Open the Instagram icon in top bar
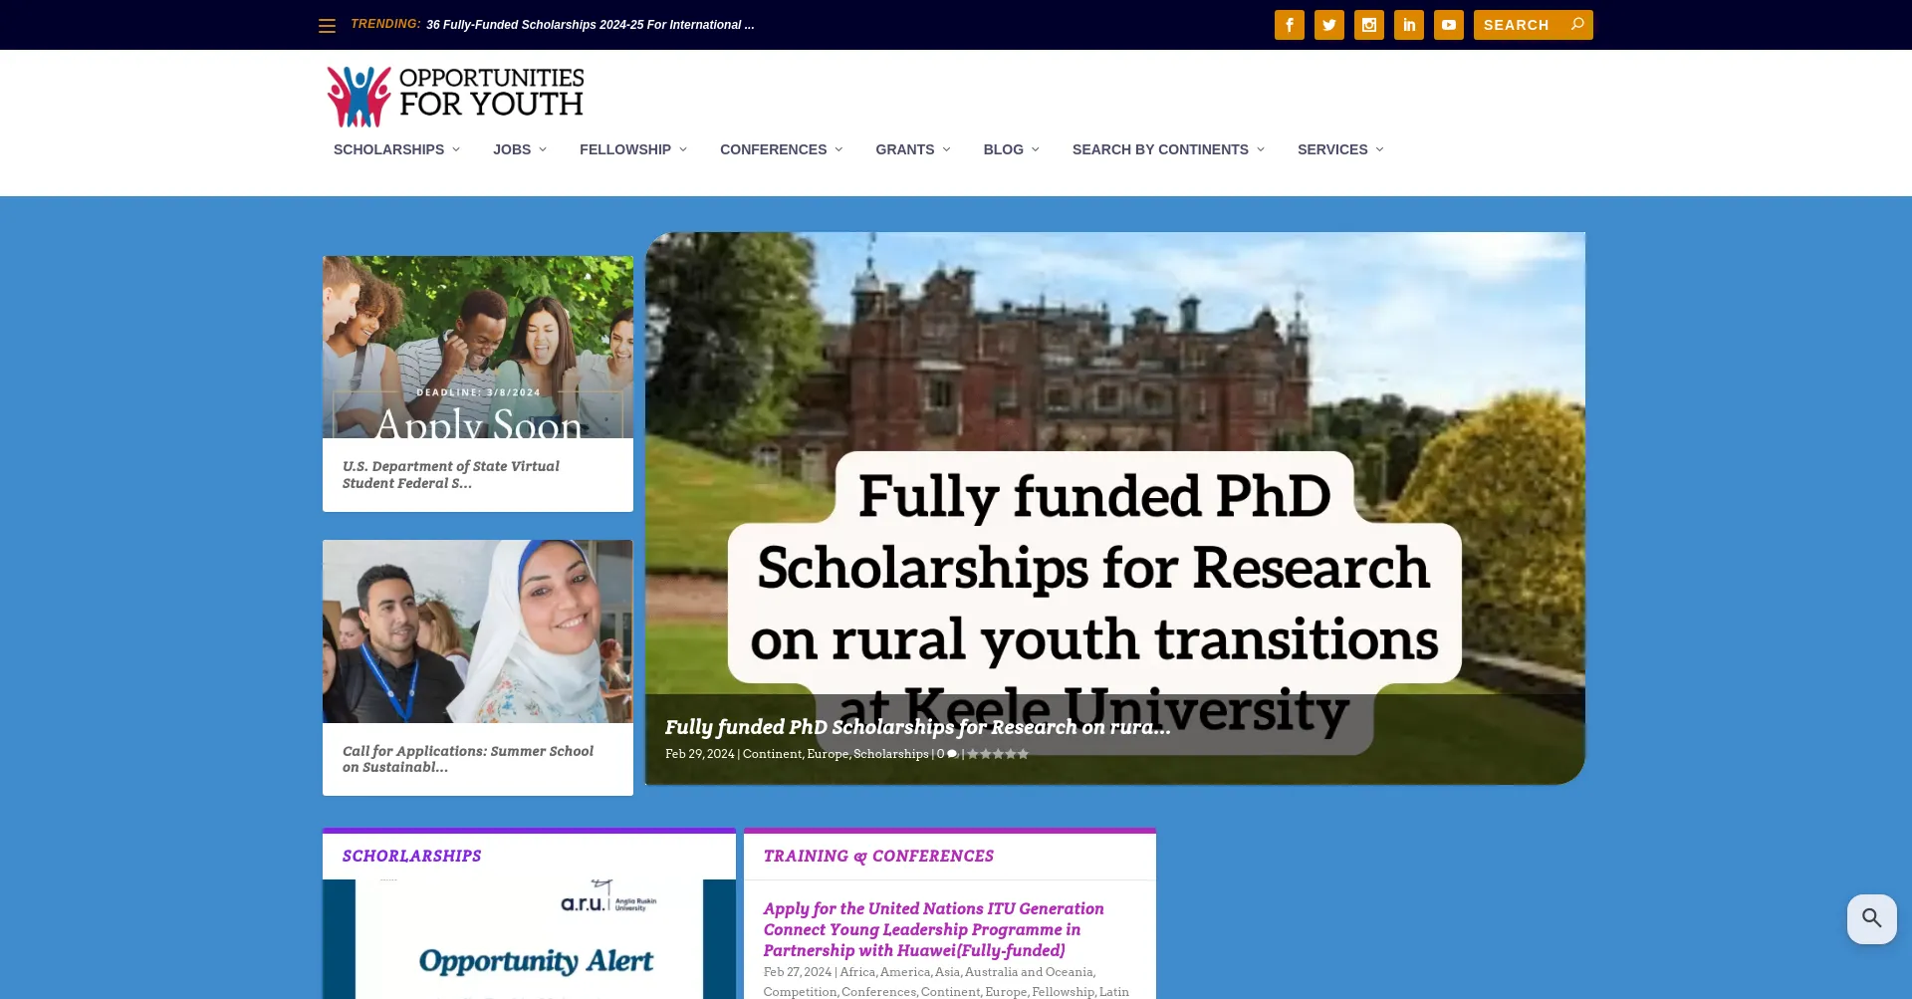 1368,25
